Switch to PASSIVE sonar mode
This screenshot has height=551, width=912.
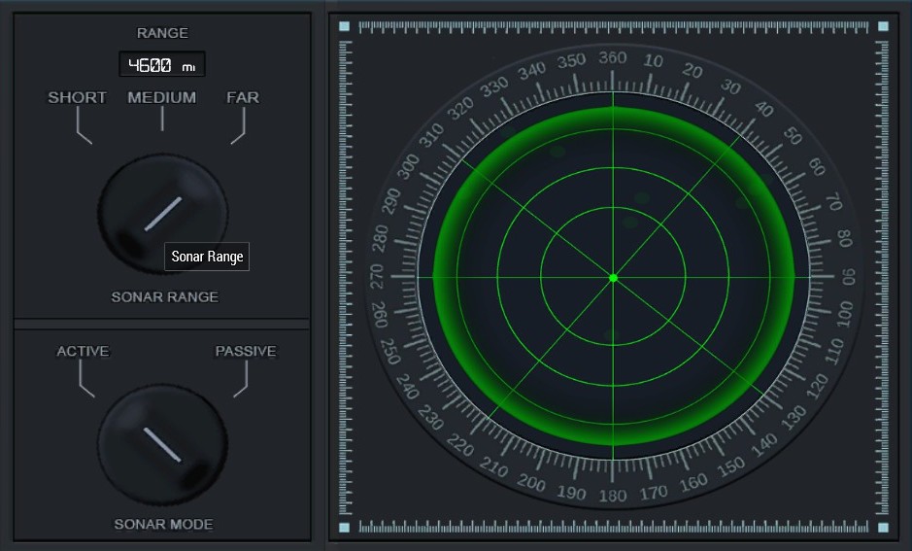coord(245,352)
